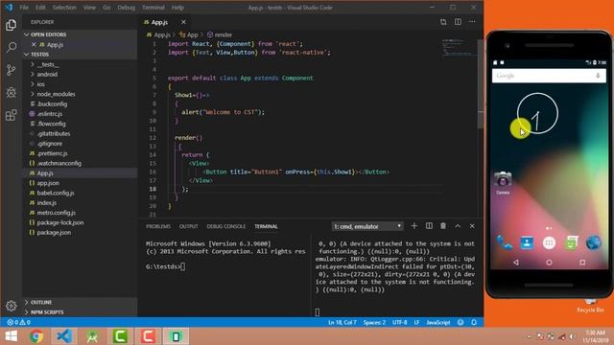Image resolution: width=614 pixels, height=345 pixels.
Task: Open changes icon in editor toolbar
Action: 443,22
